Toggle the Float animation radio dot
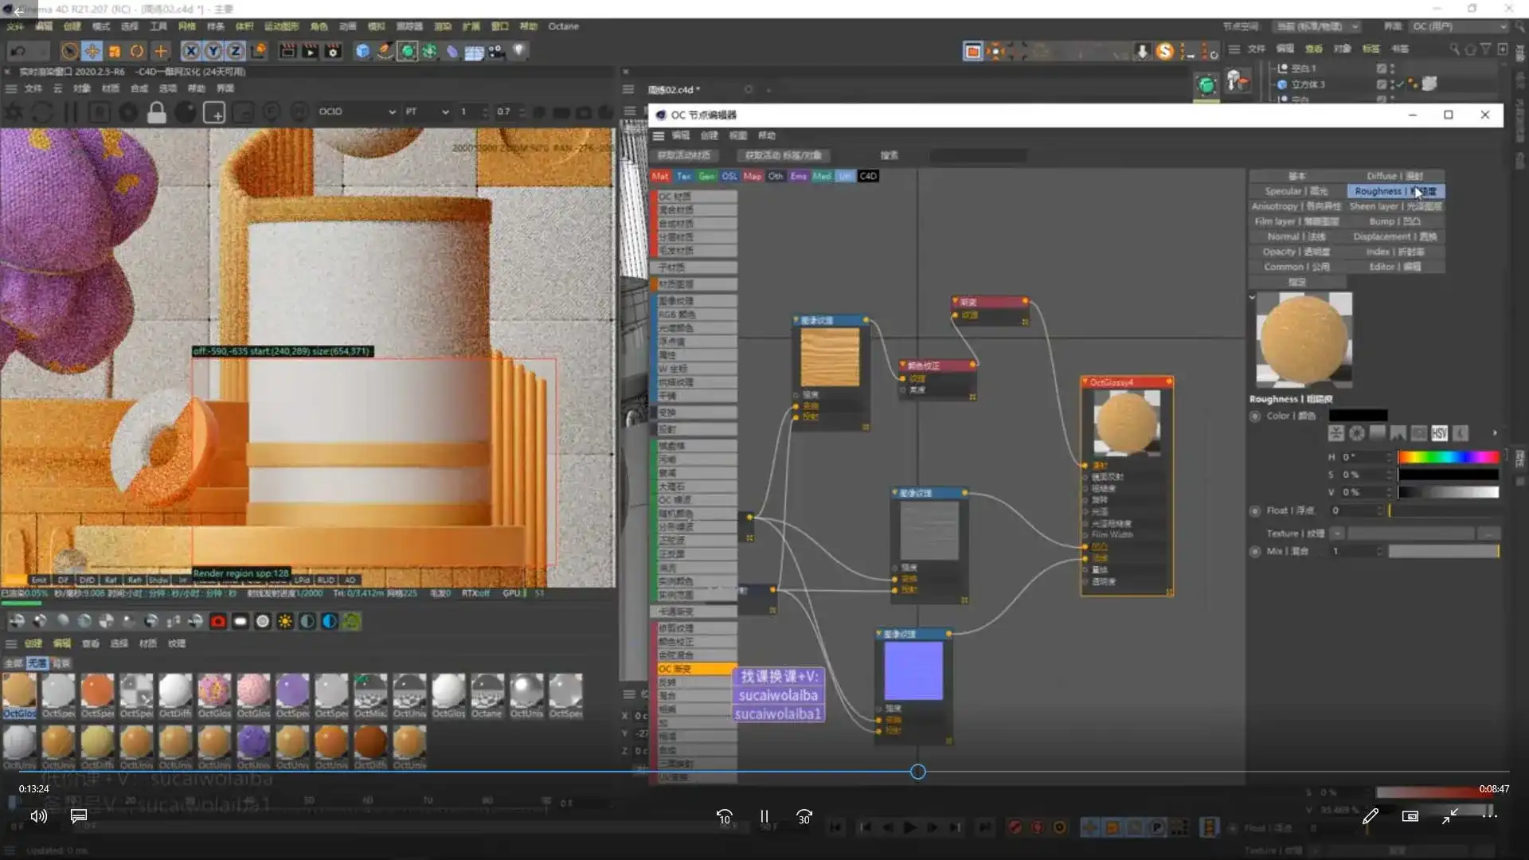 click(1255, 510)
